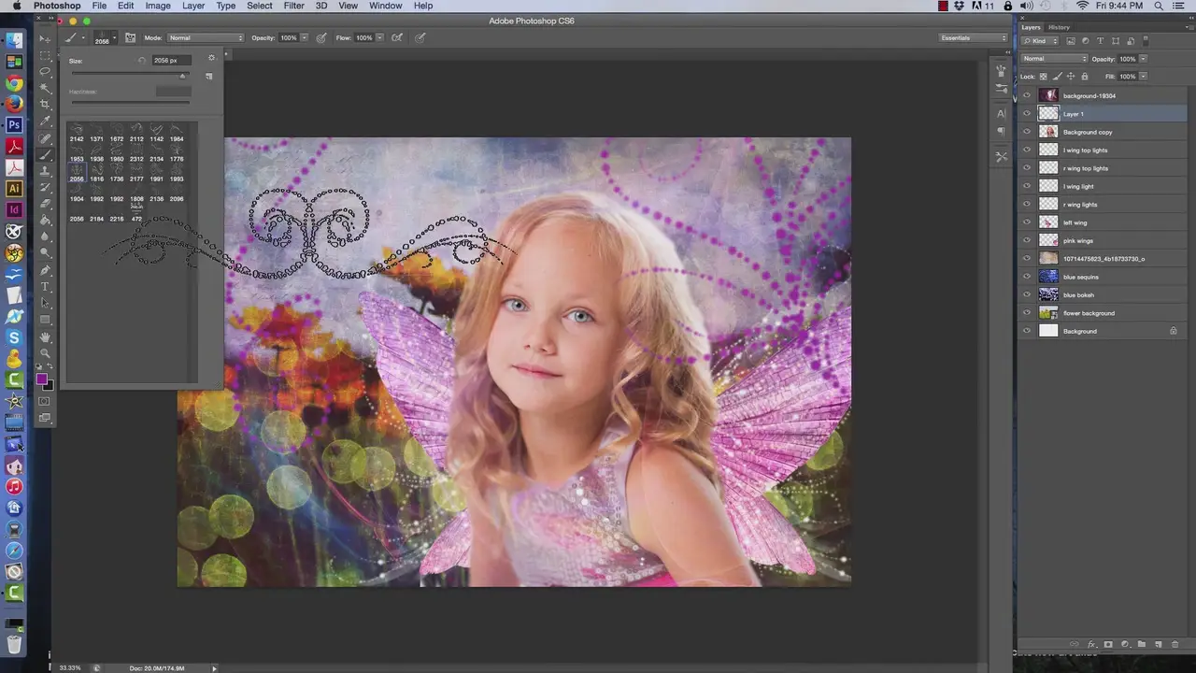This screenshot has height=673, width=1196.
Task: Select the Crop tool
Action: click(45, 105)
